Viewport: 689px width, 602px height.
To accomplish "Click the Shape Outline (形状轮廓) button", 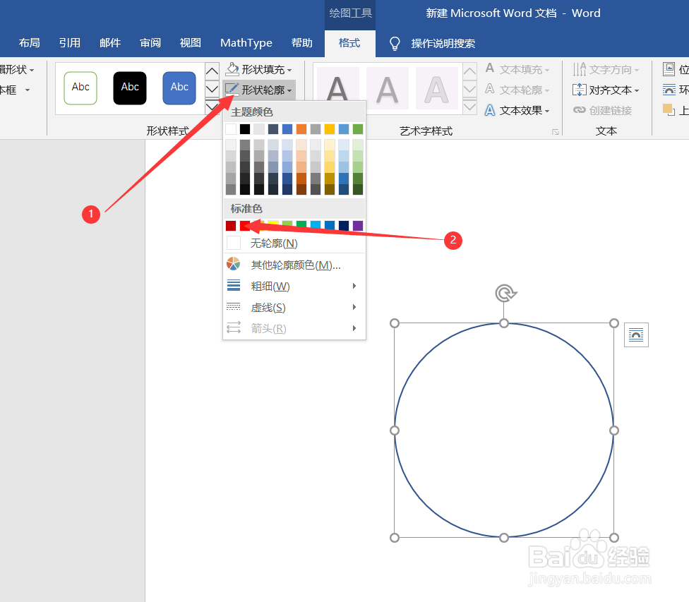I will (259, 90).
